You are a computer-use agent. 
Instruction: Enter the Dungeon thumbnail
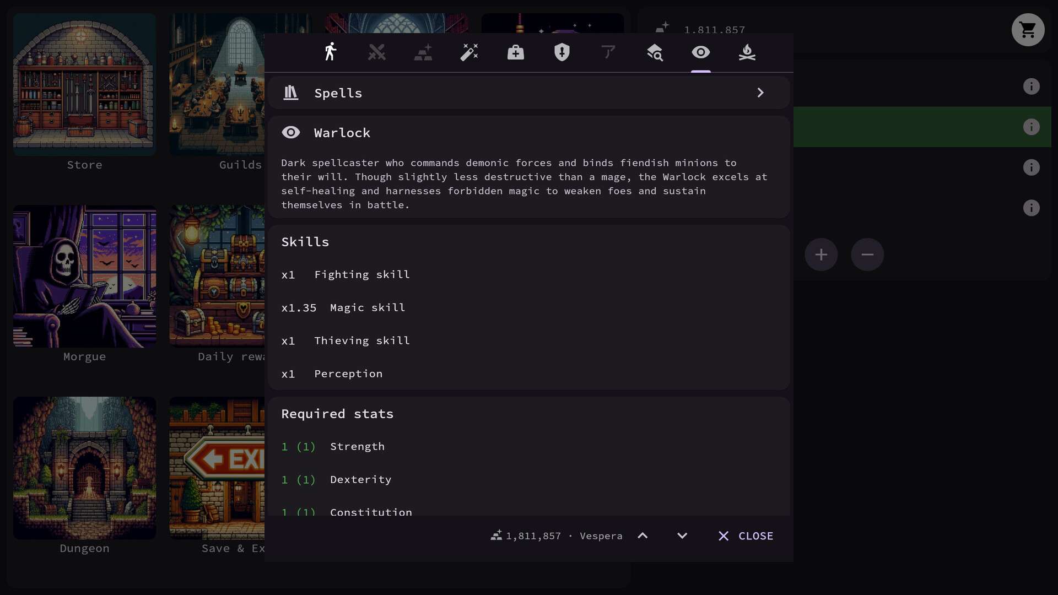click(84, 468)
